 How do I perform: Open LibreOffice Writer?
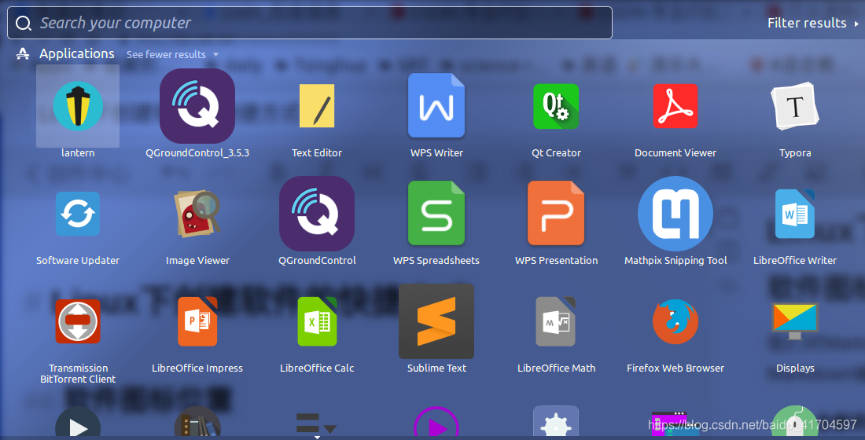[x=795, y=214]
